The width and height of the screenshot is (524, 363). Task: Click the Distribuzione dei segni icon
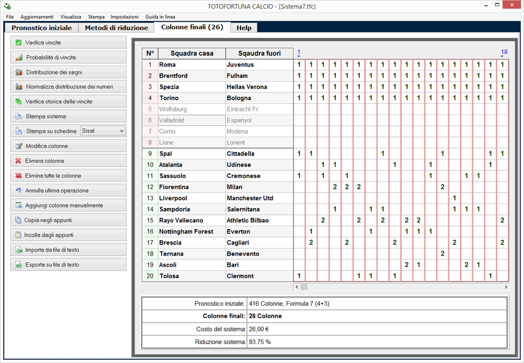click(x=19, y=72)
